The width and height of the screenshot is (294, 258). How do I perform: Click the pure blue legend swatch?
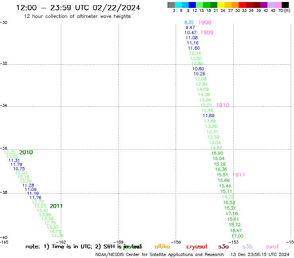192,5
